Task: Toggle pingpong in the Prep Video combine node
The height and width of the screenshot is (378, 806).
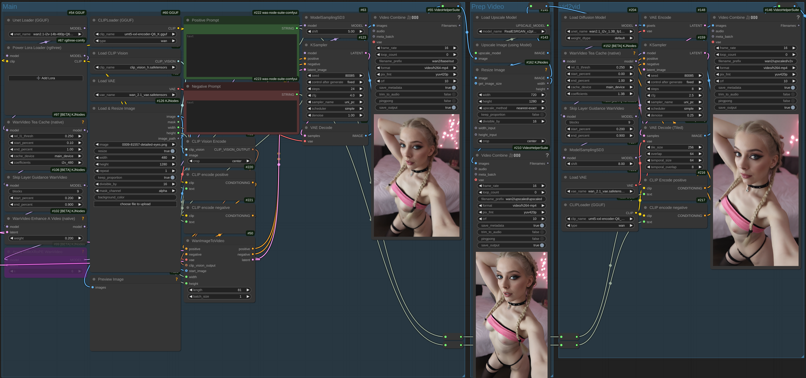Action: tap(542, 239)
